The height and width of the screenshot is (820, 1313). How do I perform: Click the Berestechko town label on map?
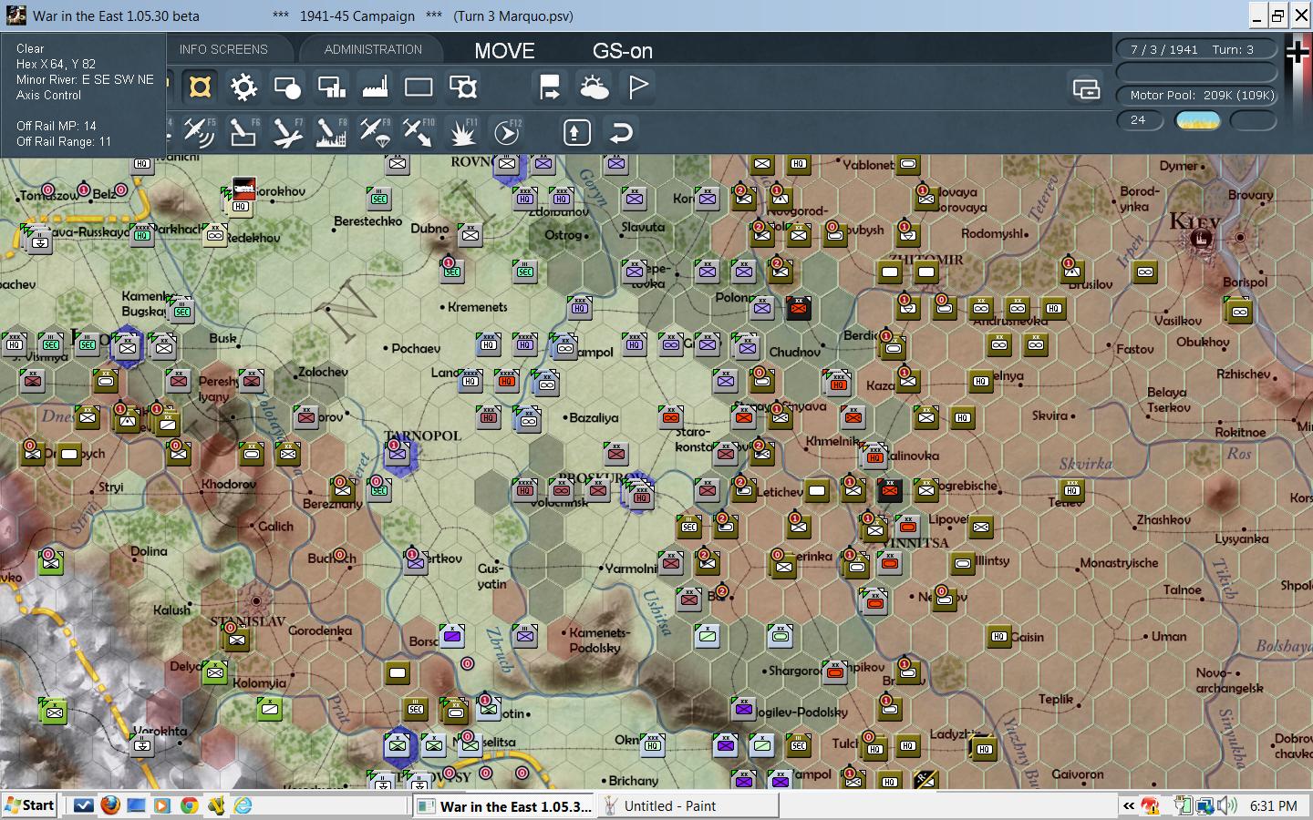tap(367, 221)
